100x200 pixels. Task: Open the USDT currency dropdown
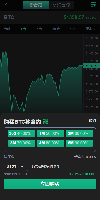[x=16, y=166]
